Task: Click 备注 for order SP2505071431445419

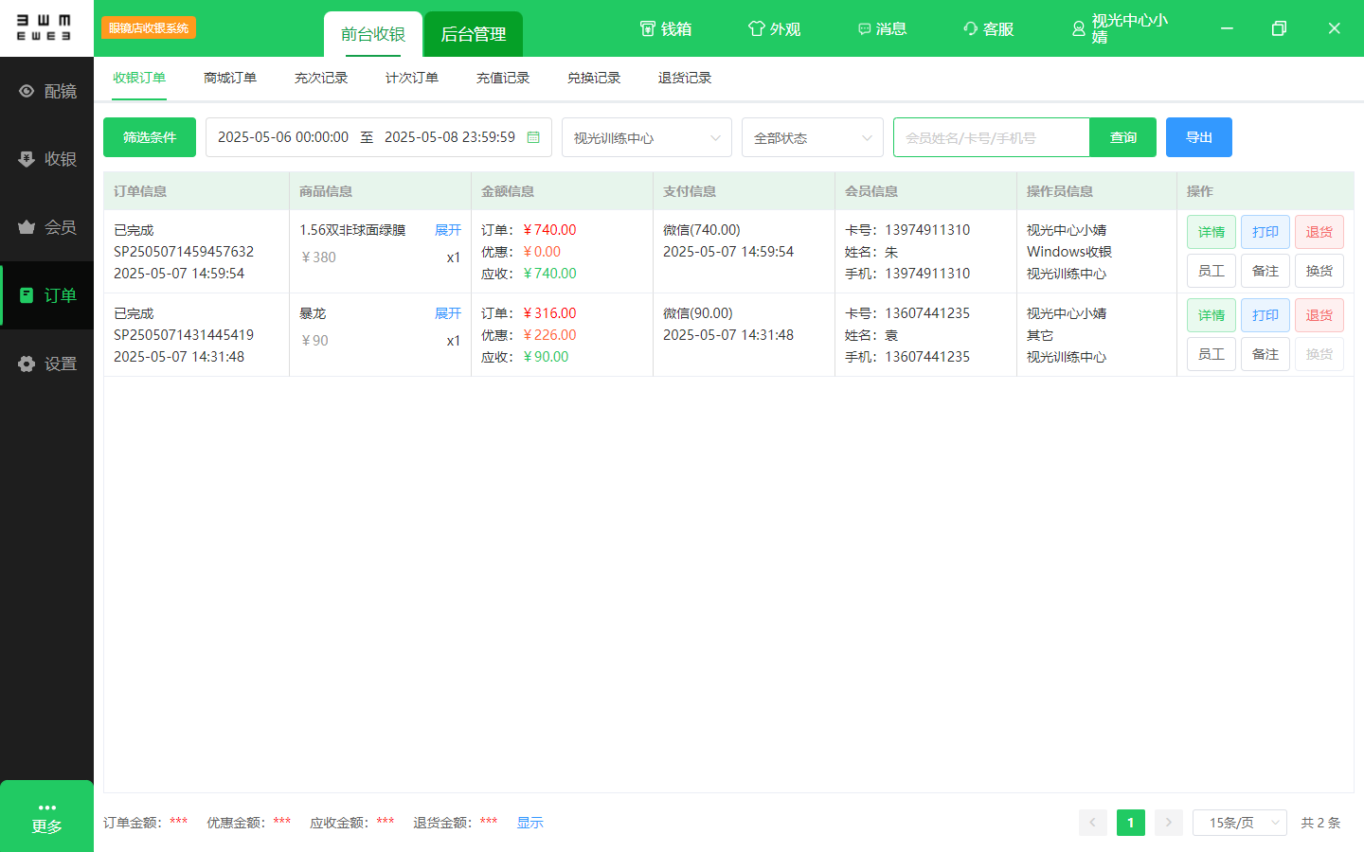Action: [x=1265, y=354]
